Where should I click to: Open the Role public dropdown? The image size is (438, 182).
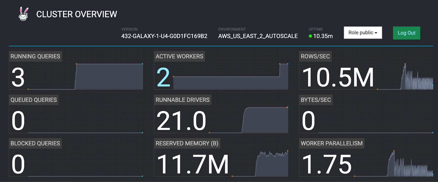pos(363,33)
